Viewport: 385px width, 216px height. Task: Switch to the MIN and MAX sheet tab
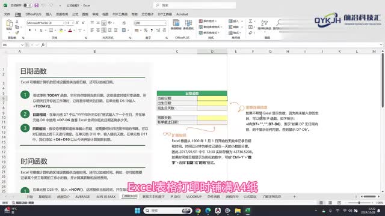(x=106, y=197)
